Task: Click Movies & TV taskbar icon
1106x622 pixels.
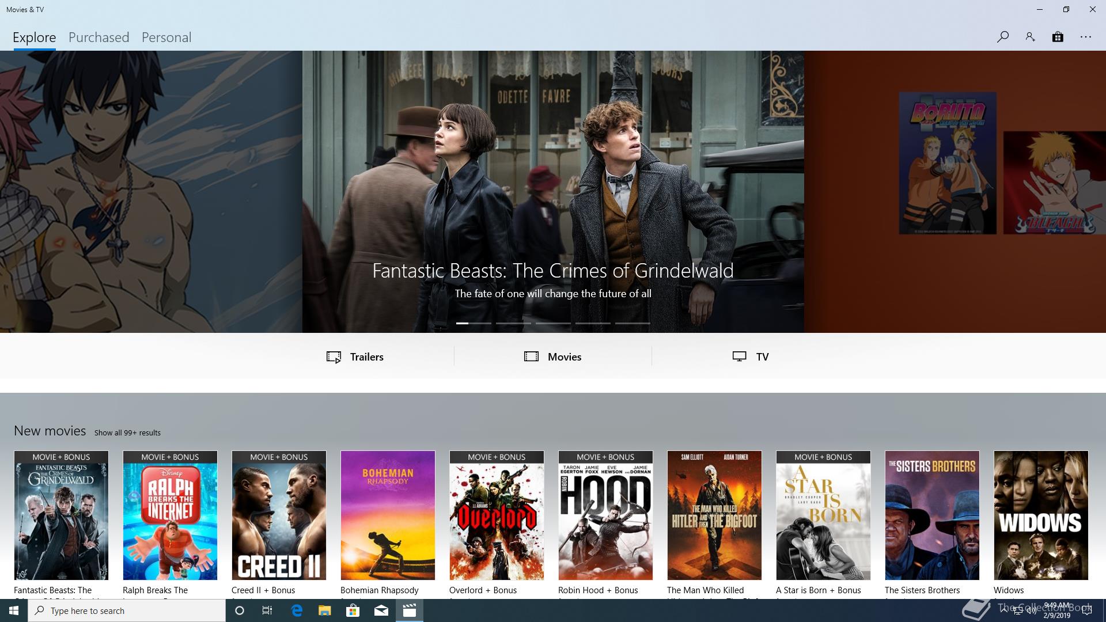Action: click(x=410, y=610)
